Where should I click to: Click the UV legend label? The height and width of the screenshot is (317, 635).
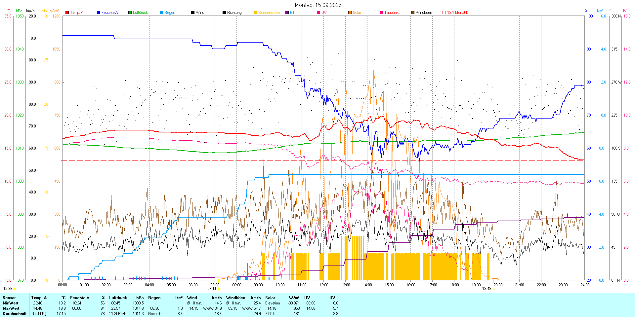point(324,13)
